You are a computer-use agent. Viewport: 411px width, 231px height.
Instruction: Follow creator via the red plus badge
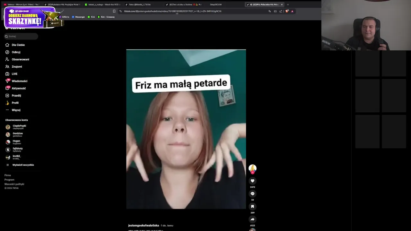[252, 172]
